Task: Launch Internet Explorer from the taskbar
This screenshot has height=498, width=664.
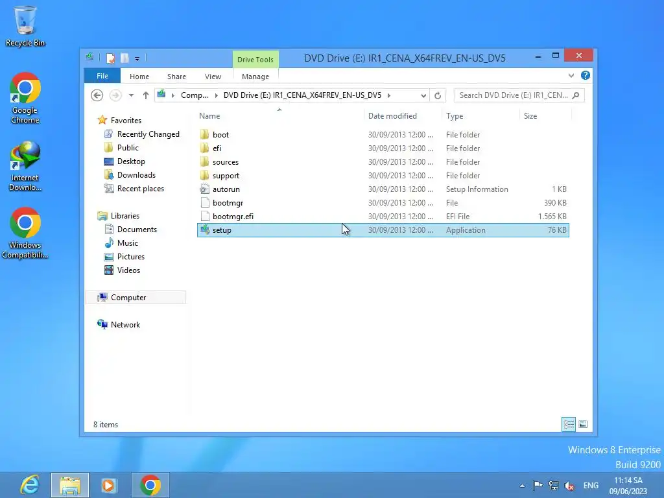Action: click(30, 485)
